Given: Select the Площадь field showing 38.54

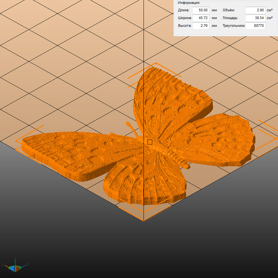Looking at the screenshot, I should tap(255, 18).
